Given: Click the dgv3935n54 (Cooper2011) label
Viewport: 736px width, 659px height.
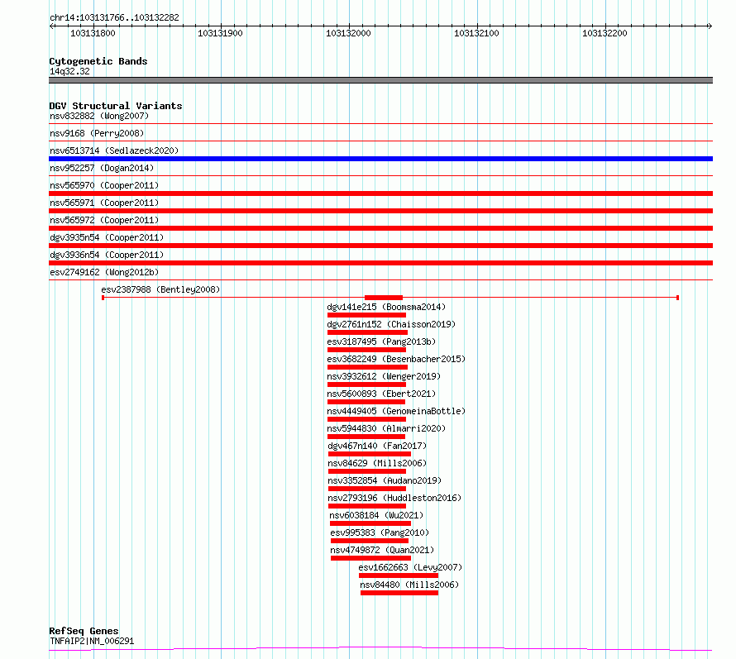Looking at the screenshot, I should pyautogui.click(x=107, y=237).
